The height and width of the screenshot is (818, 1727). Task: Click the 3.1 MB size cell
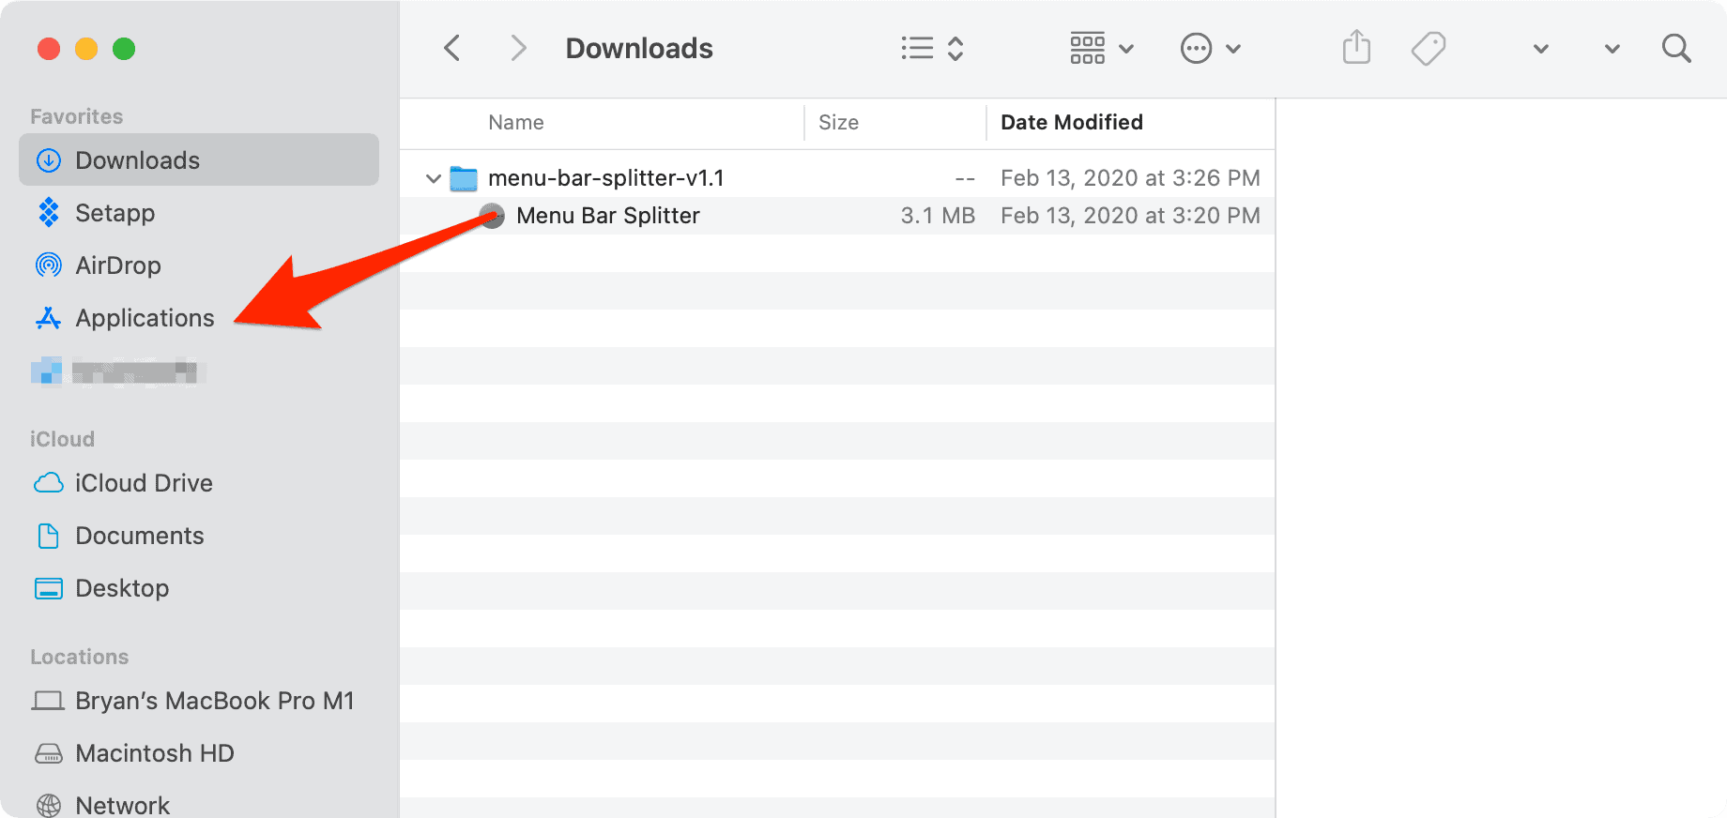tap(938, 216)
